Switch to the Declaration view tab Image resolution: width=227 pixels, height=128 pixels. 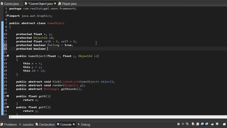(45, 124)
